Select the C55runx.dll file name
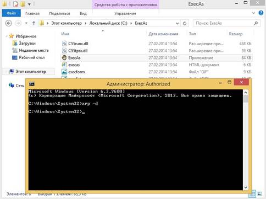 78,44
